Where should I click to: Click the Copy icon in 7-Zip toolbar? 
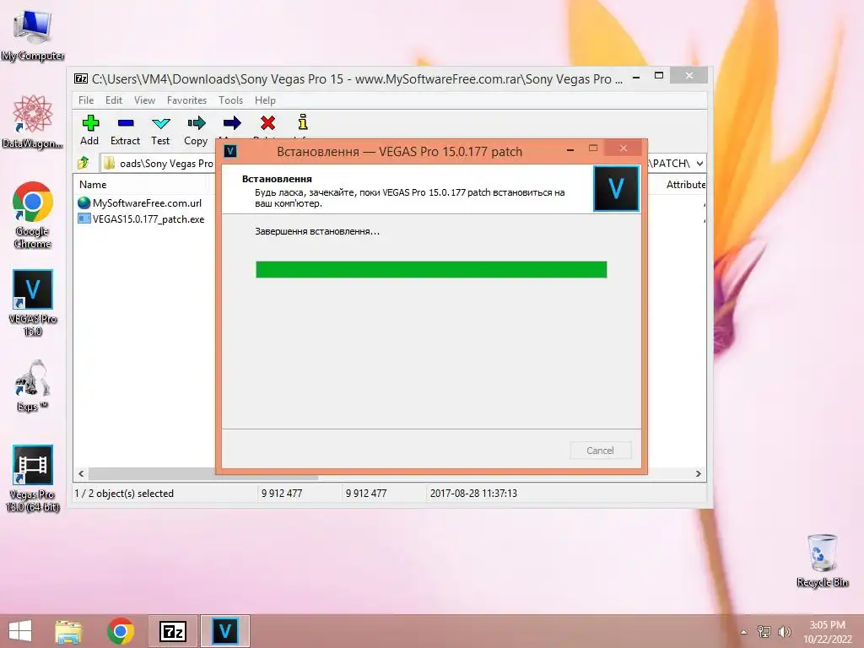tap(196, 123)
